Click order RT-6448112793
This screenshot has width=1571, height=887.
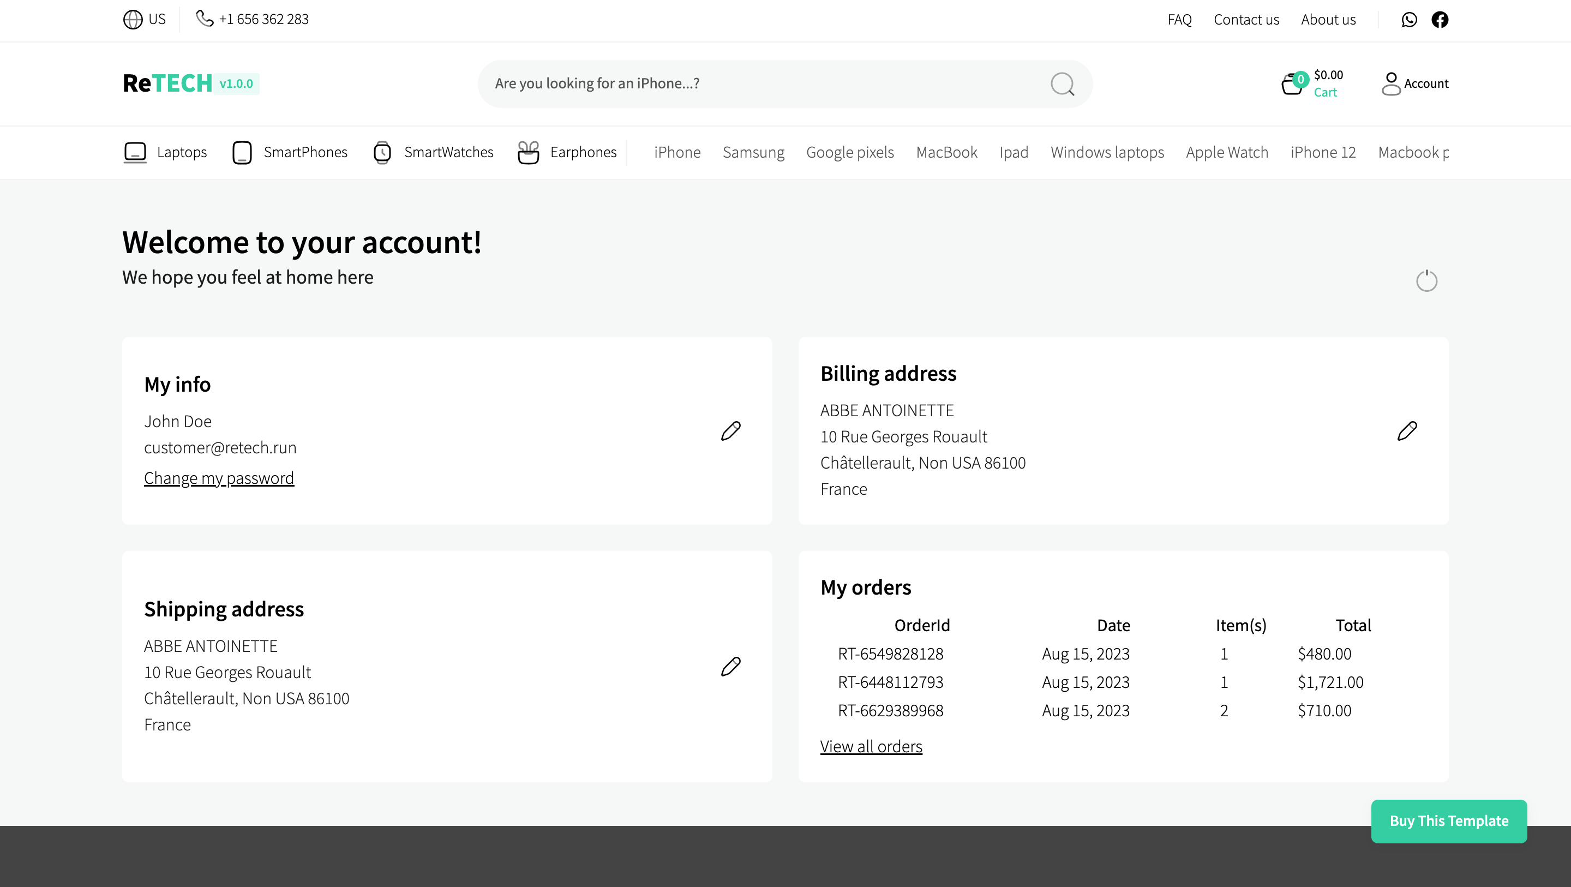coord(890,682)
